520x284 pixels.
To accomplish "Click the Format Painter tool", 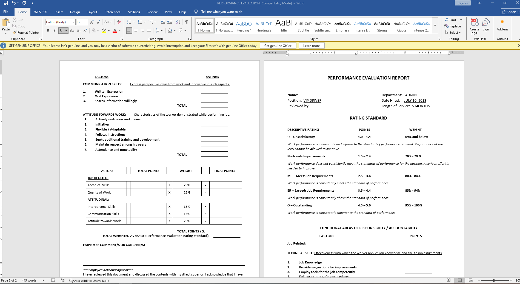I will (26, 32).
